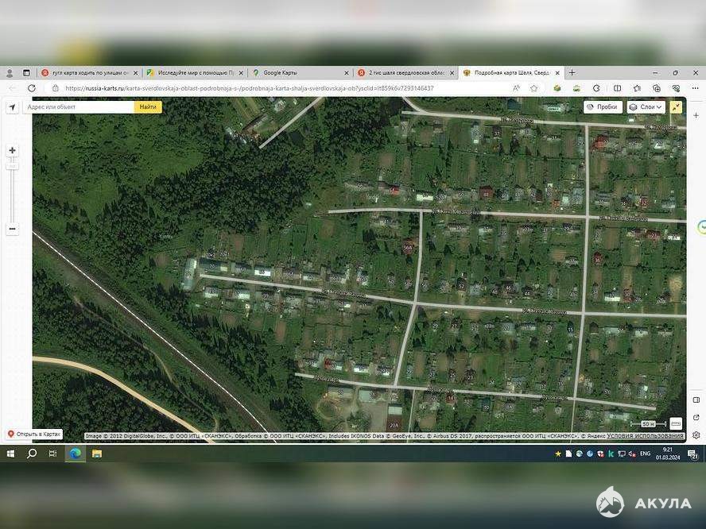Toggle the Пробки traffic layer
This screenshot has width=706, height=529.
[603, 106]
